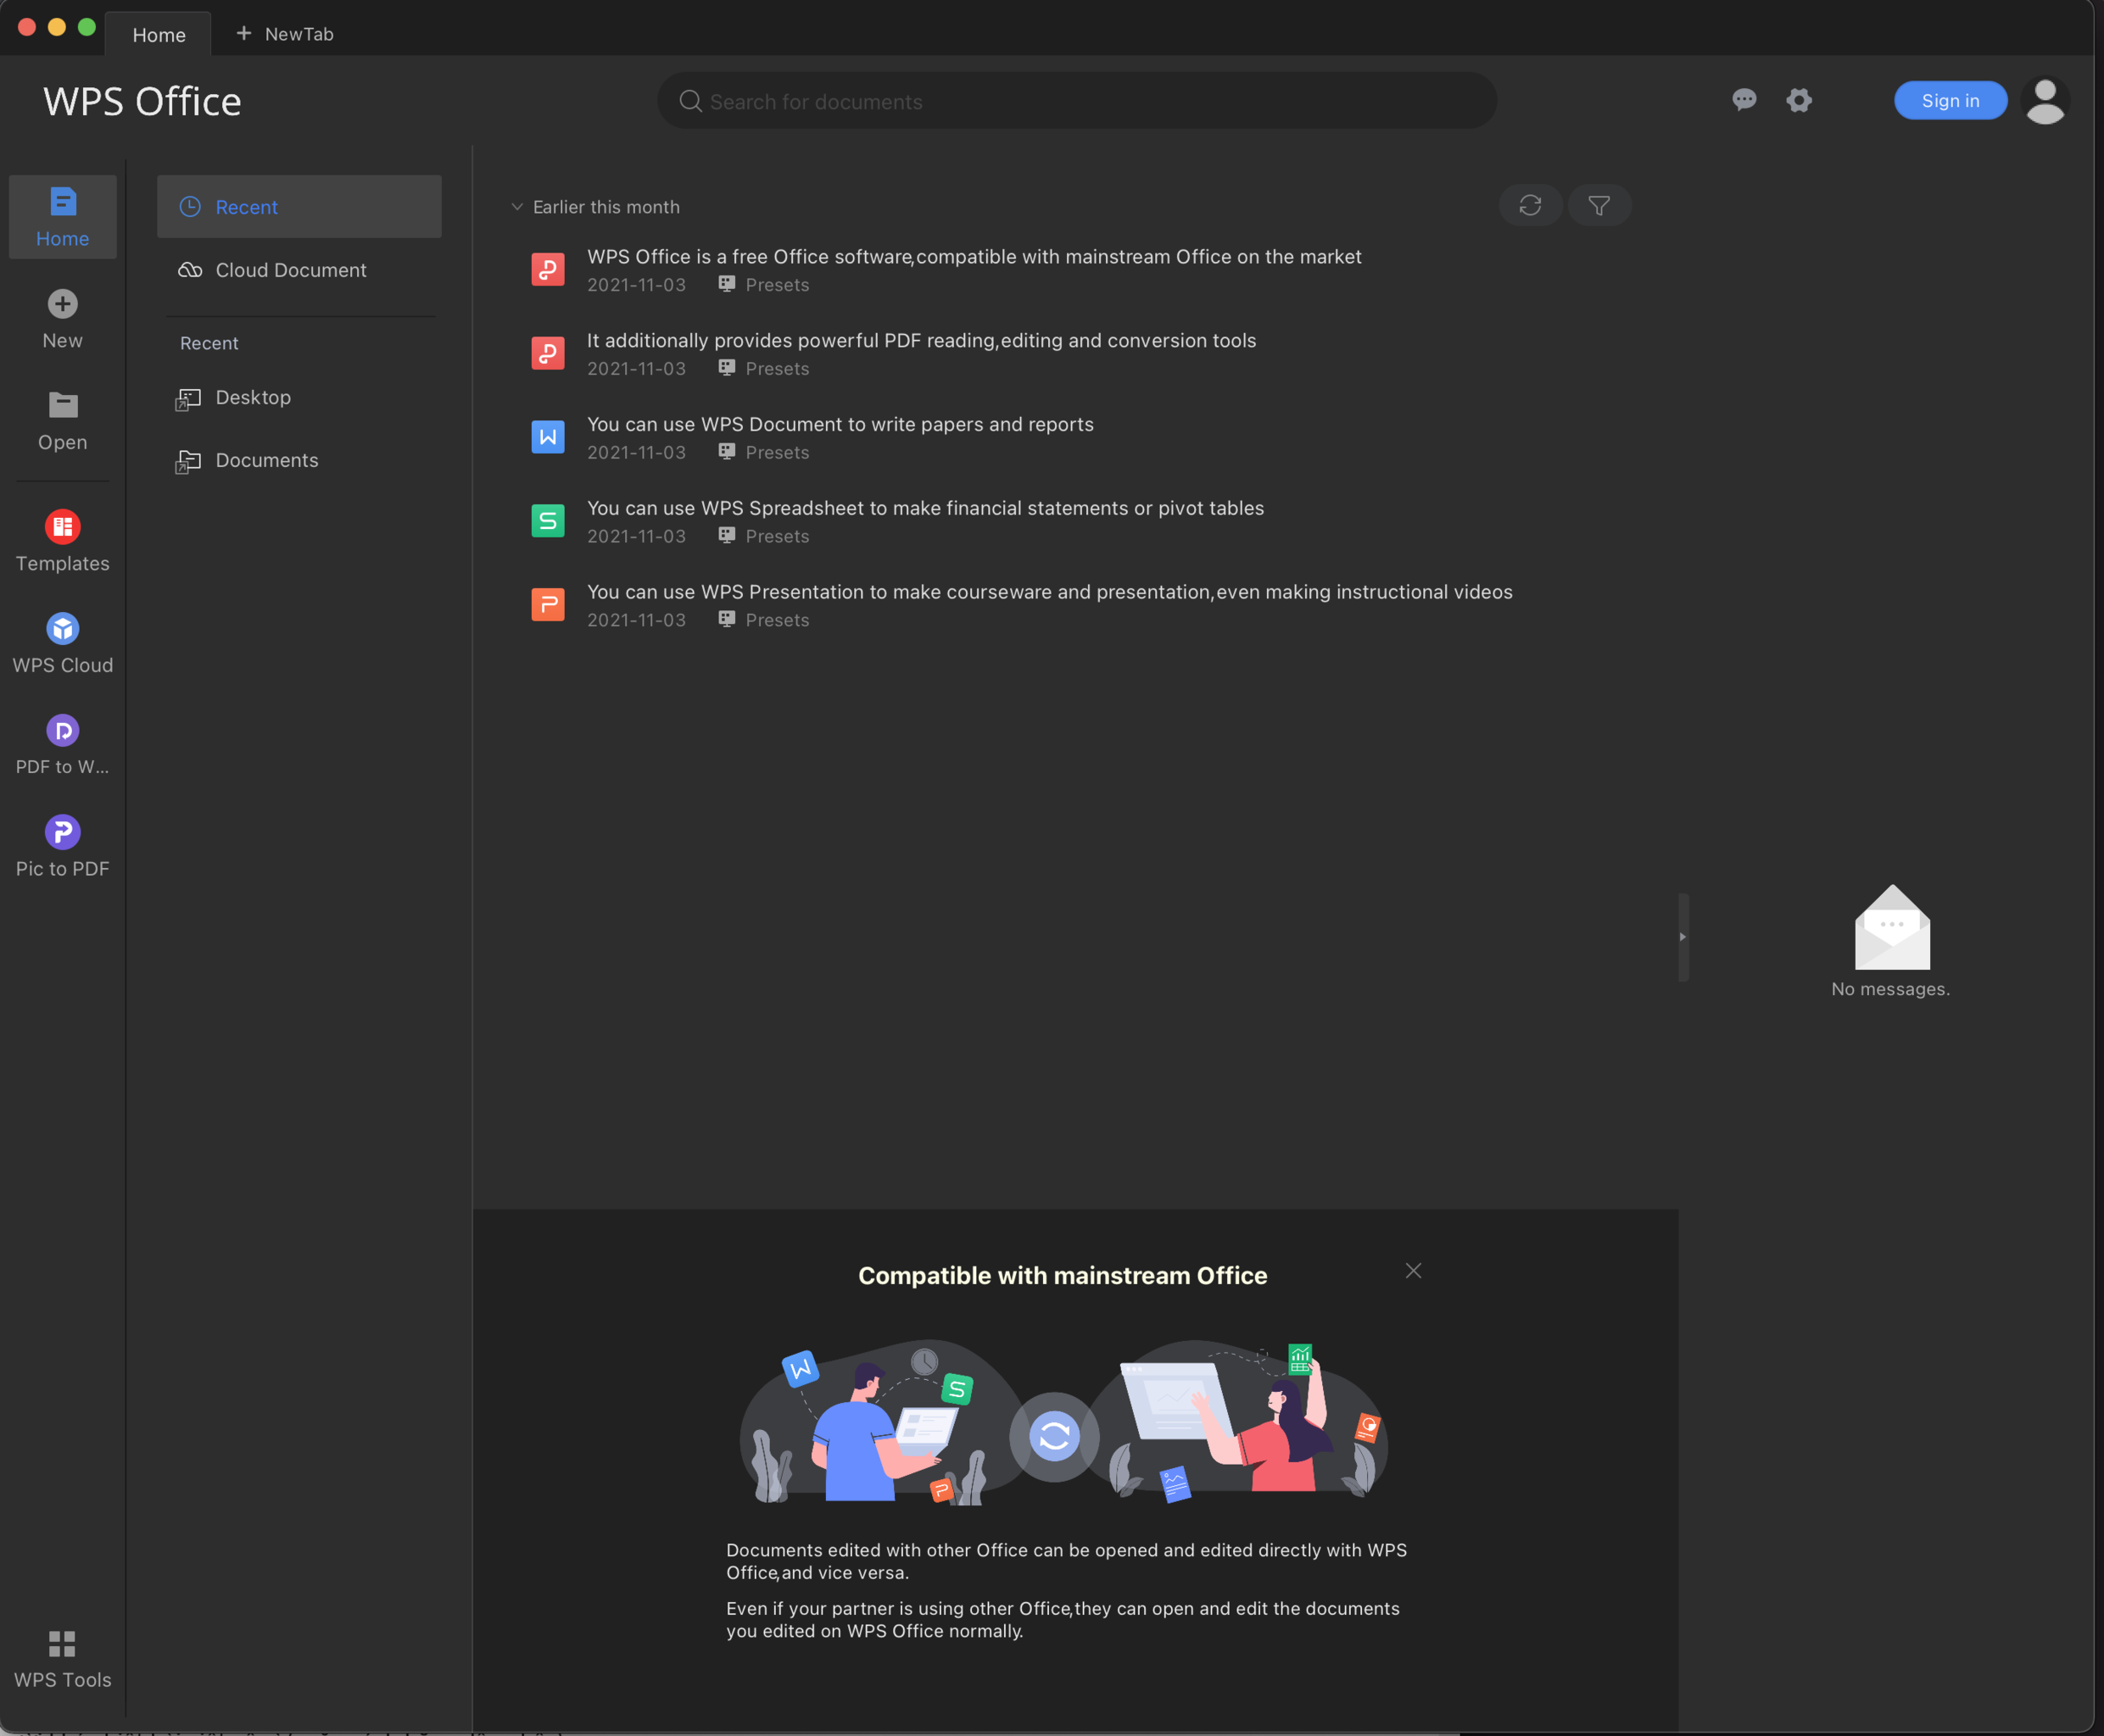The width and height of the screenshot is (2104, 1736).
Task: Open the Home sidebar section
Action: (x=62, y=217)
